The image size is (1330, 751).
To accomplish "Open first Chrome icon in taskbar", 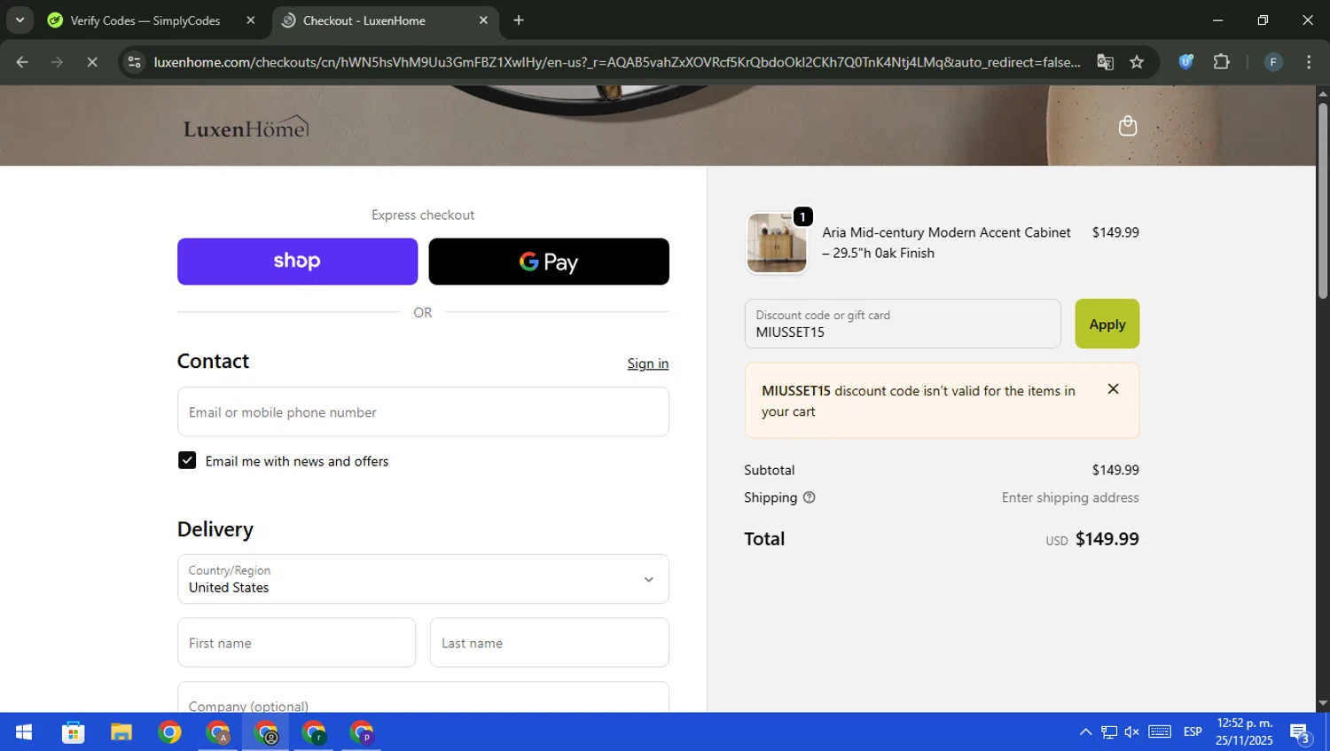I will (169, 732).
